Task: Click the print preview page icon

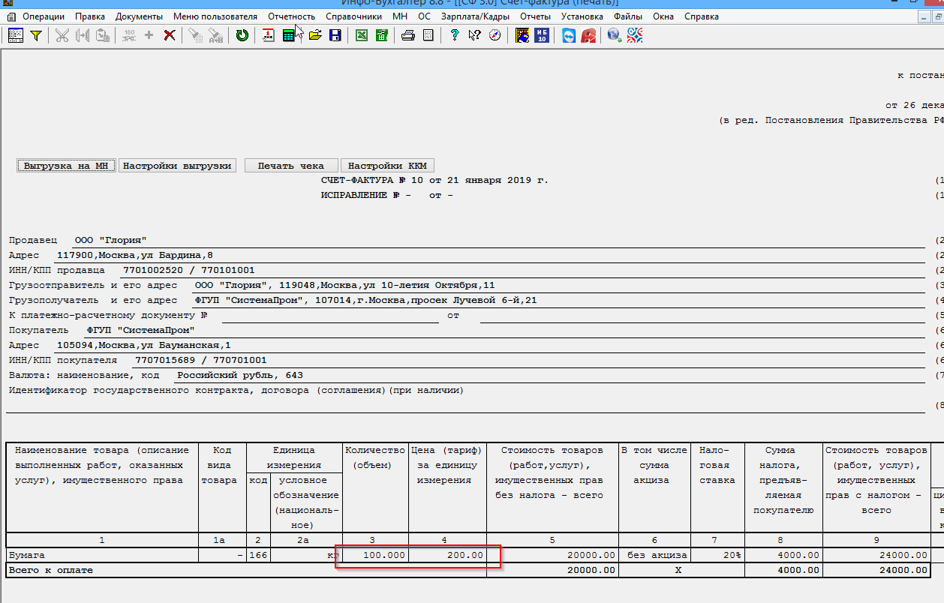Action: click(428, 35)
